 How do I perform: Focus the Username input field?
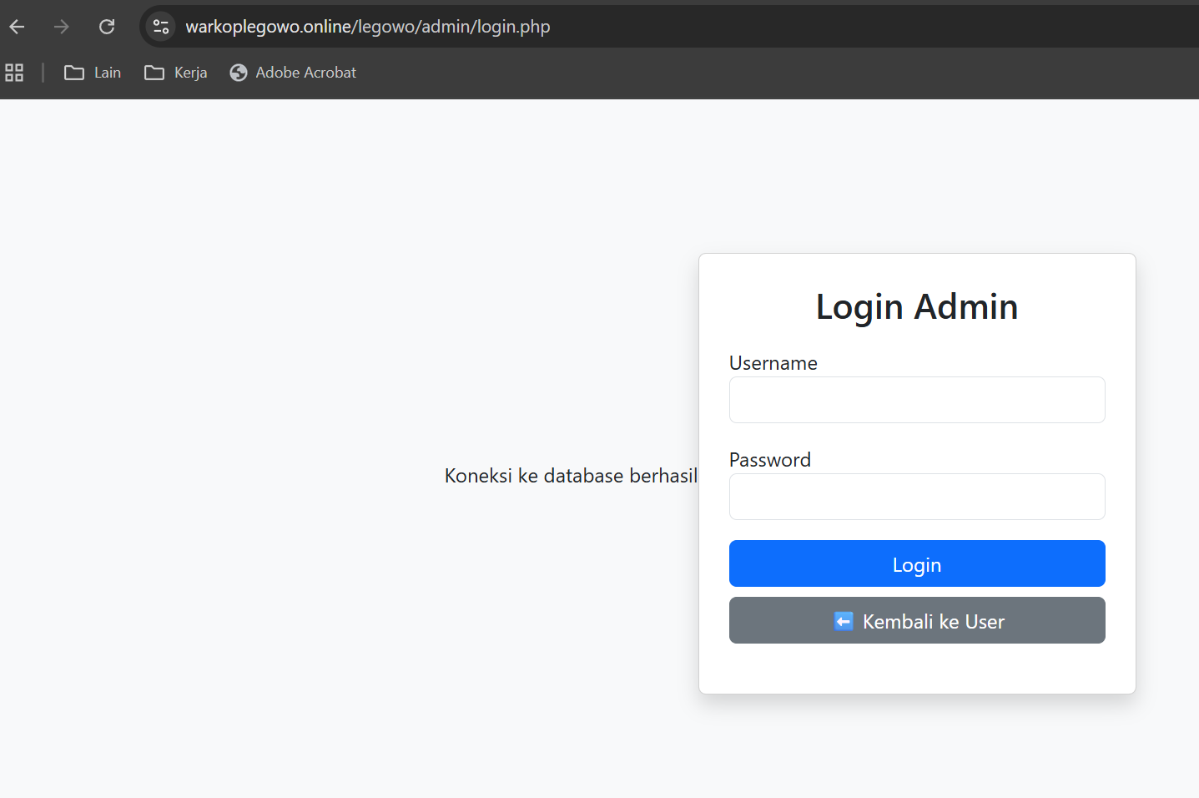click(x=917, y=400)
